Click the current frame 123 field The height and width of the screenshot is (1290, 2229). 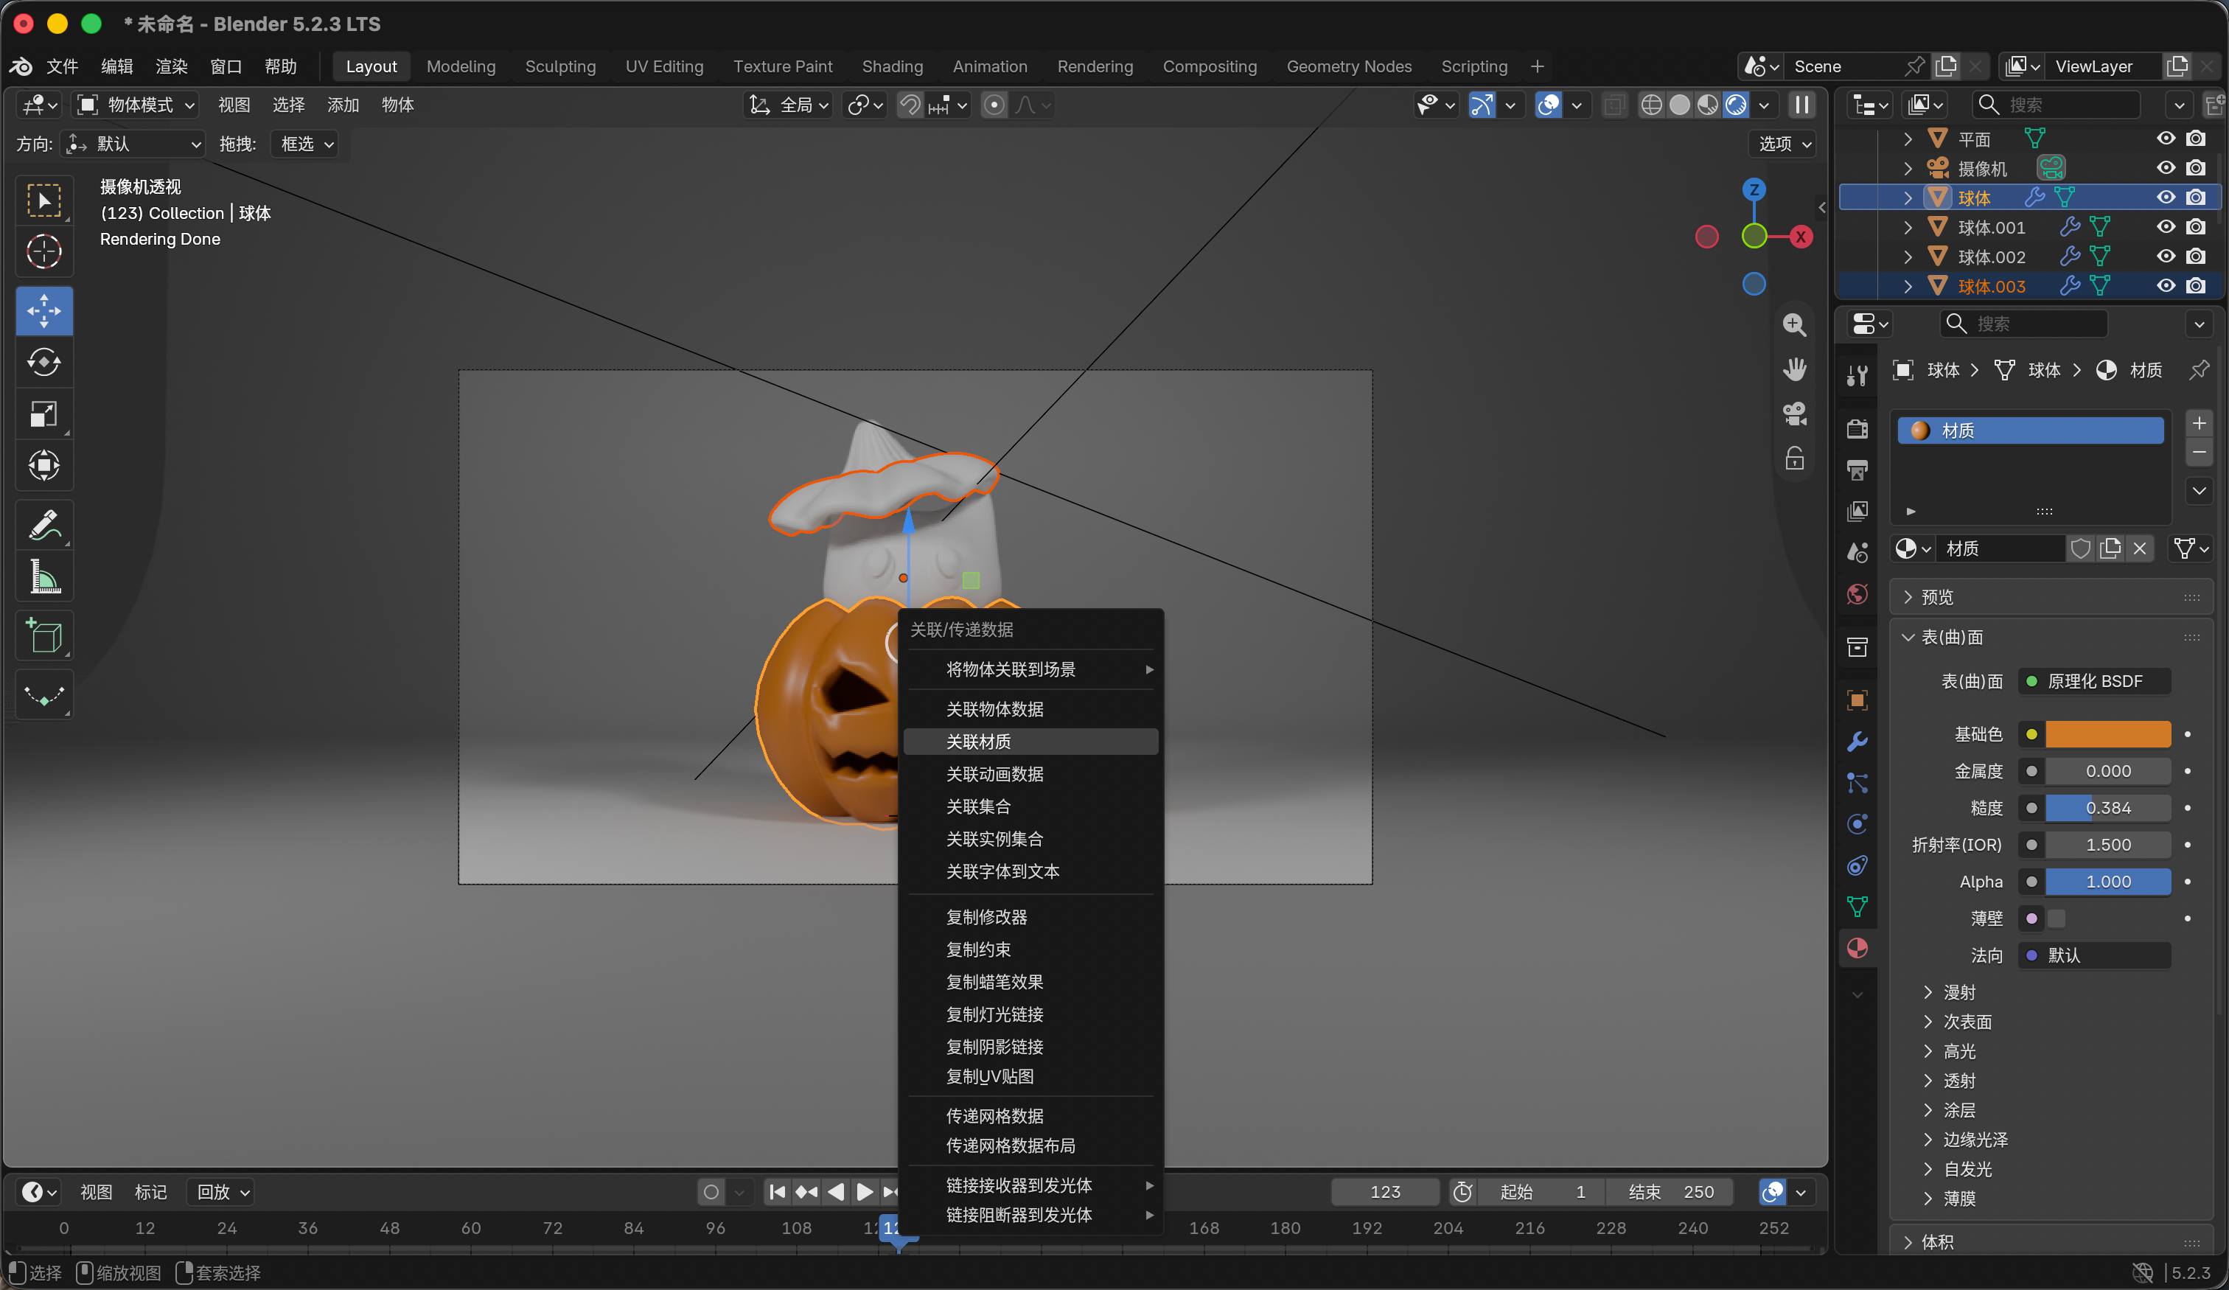(x=1384, y=1192)
